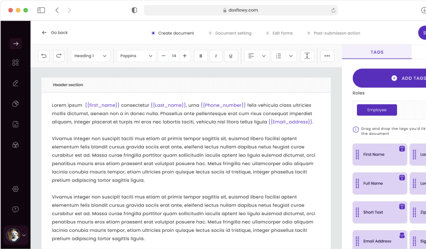426x249 pixels.
Task: Open settings gear in sidebar
Action: (x=15, y=189)
